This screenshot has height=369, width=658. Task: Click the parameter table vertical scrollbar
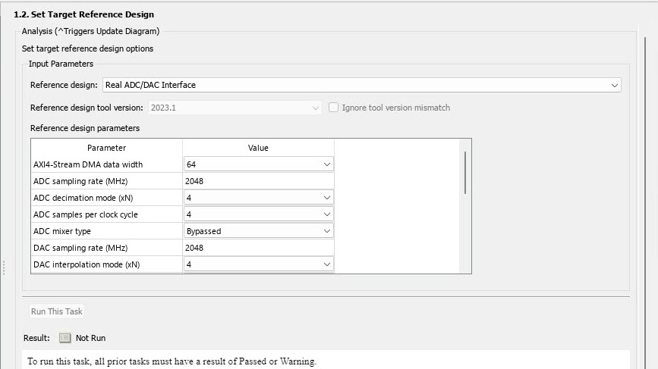click(464, 173)
